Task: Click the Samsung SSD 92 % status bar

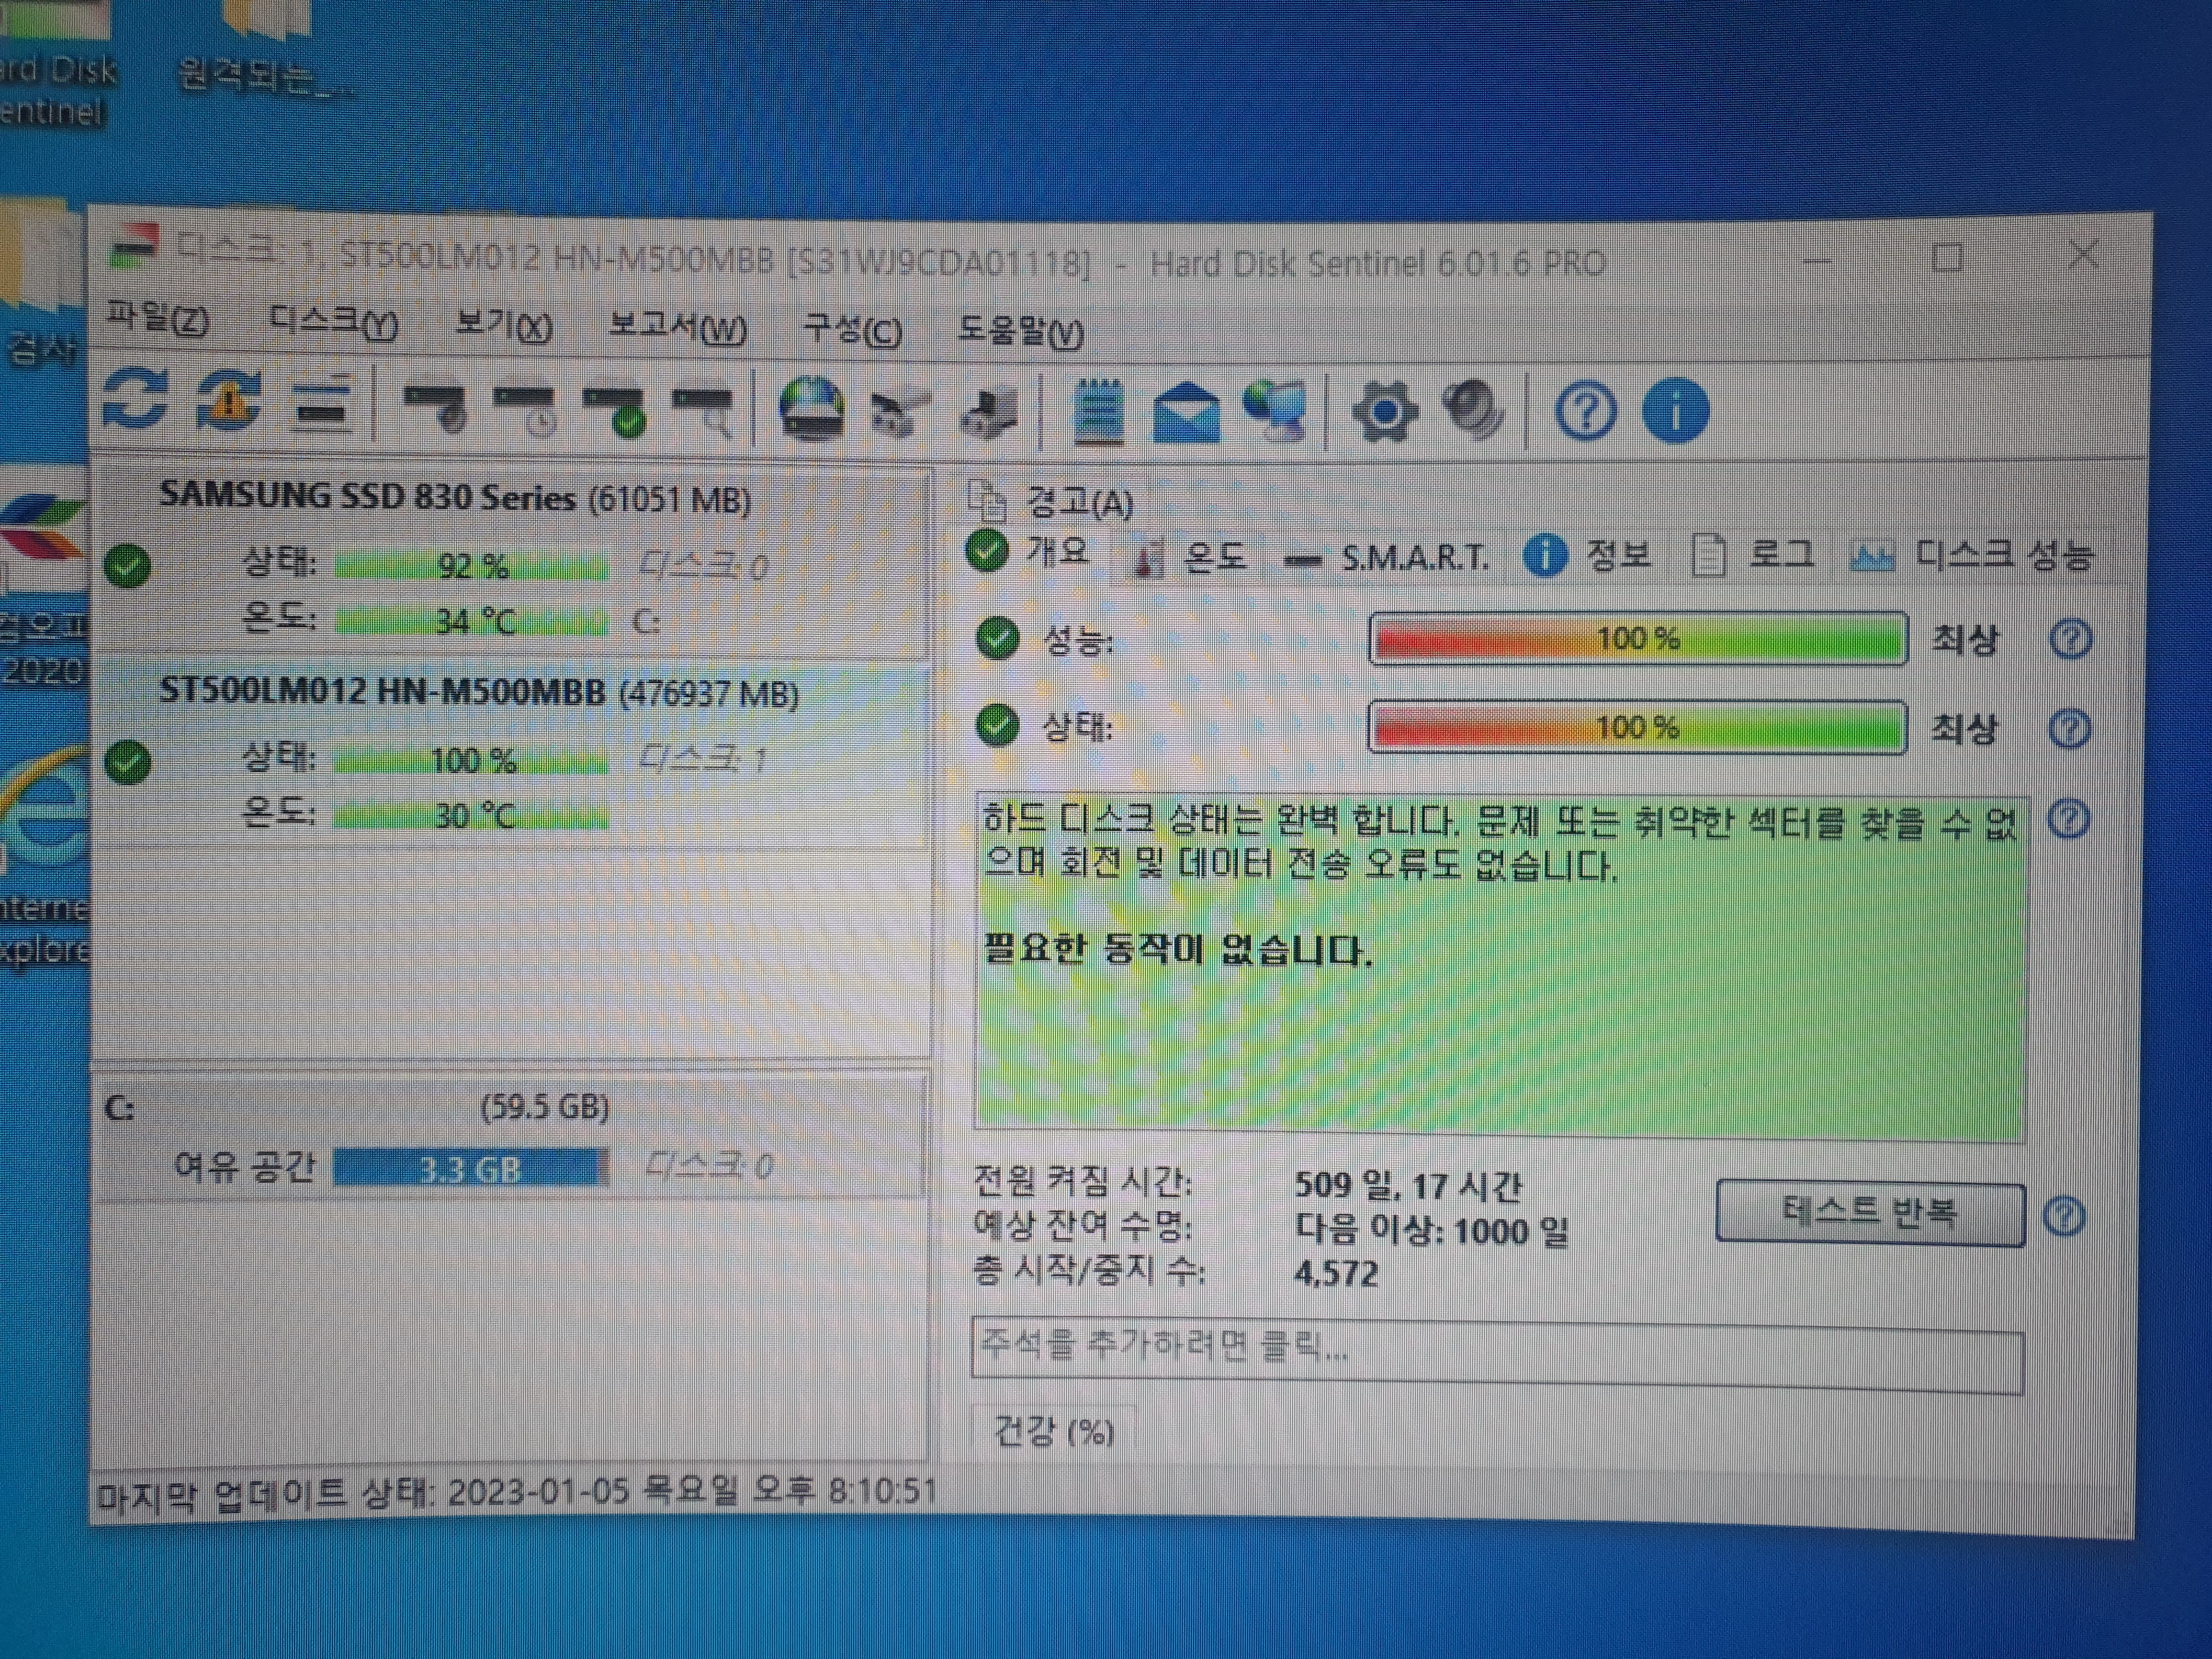Action: [x=471, y=567]
